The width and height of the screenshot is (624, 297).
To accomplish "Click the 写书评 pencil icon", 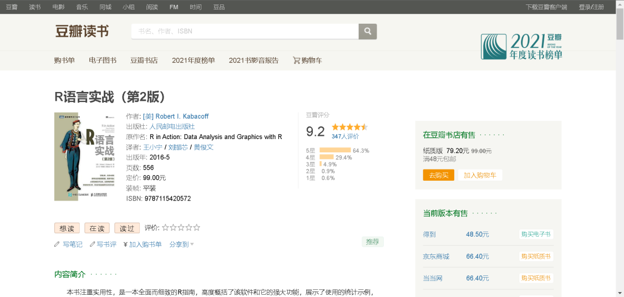I will [x=92, y=244].
